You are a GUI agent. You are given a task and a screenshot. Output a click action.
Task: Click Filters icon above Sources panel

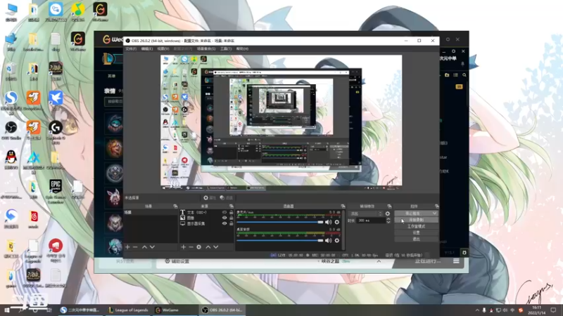[x=227, y=198]
